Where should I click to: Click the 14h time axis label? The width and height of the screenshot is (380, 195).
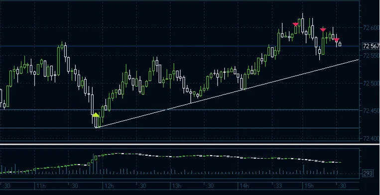click(x=244, y=186)
